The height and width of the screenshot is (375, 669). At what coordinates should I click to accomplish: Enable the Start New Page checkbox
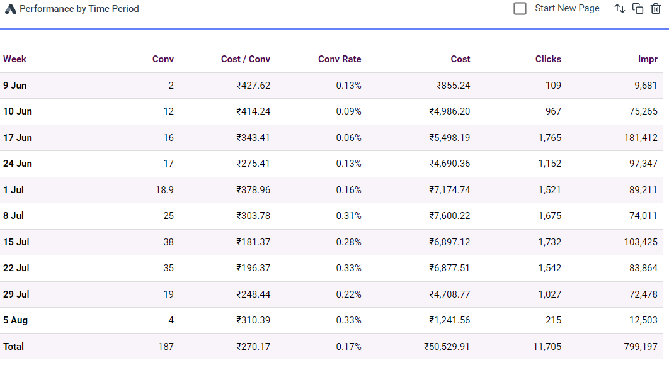[x=520, y=9]
